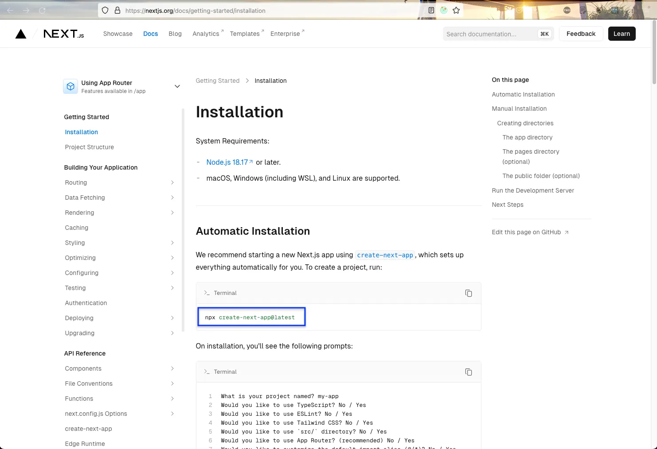Expand the Routing section
The width and height of the screenshot is (657, 449).
172,182
